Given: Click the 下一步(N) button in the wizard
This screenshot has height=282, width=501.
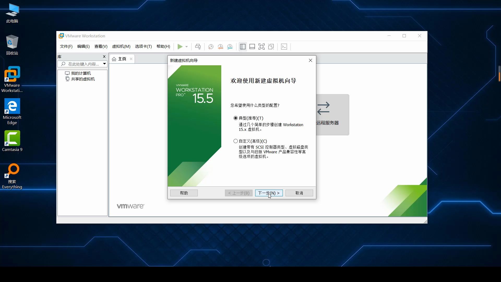Looking at the screenshot, I should tap(269, 193).
